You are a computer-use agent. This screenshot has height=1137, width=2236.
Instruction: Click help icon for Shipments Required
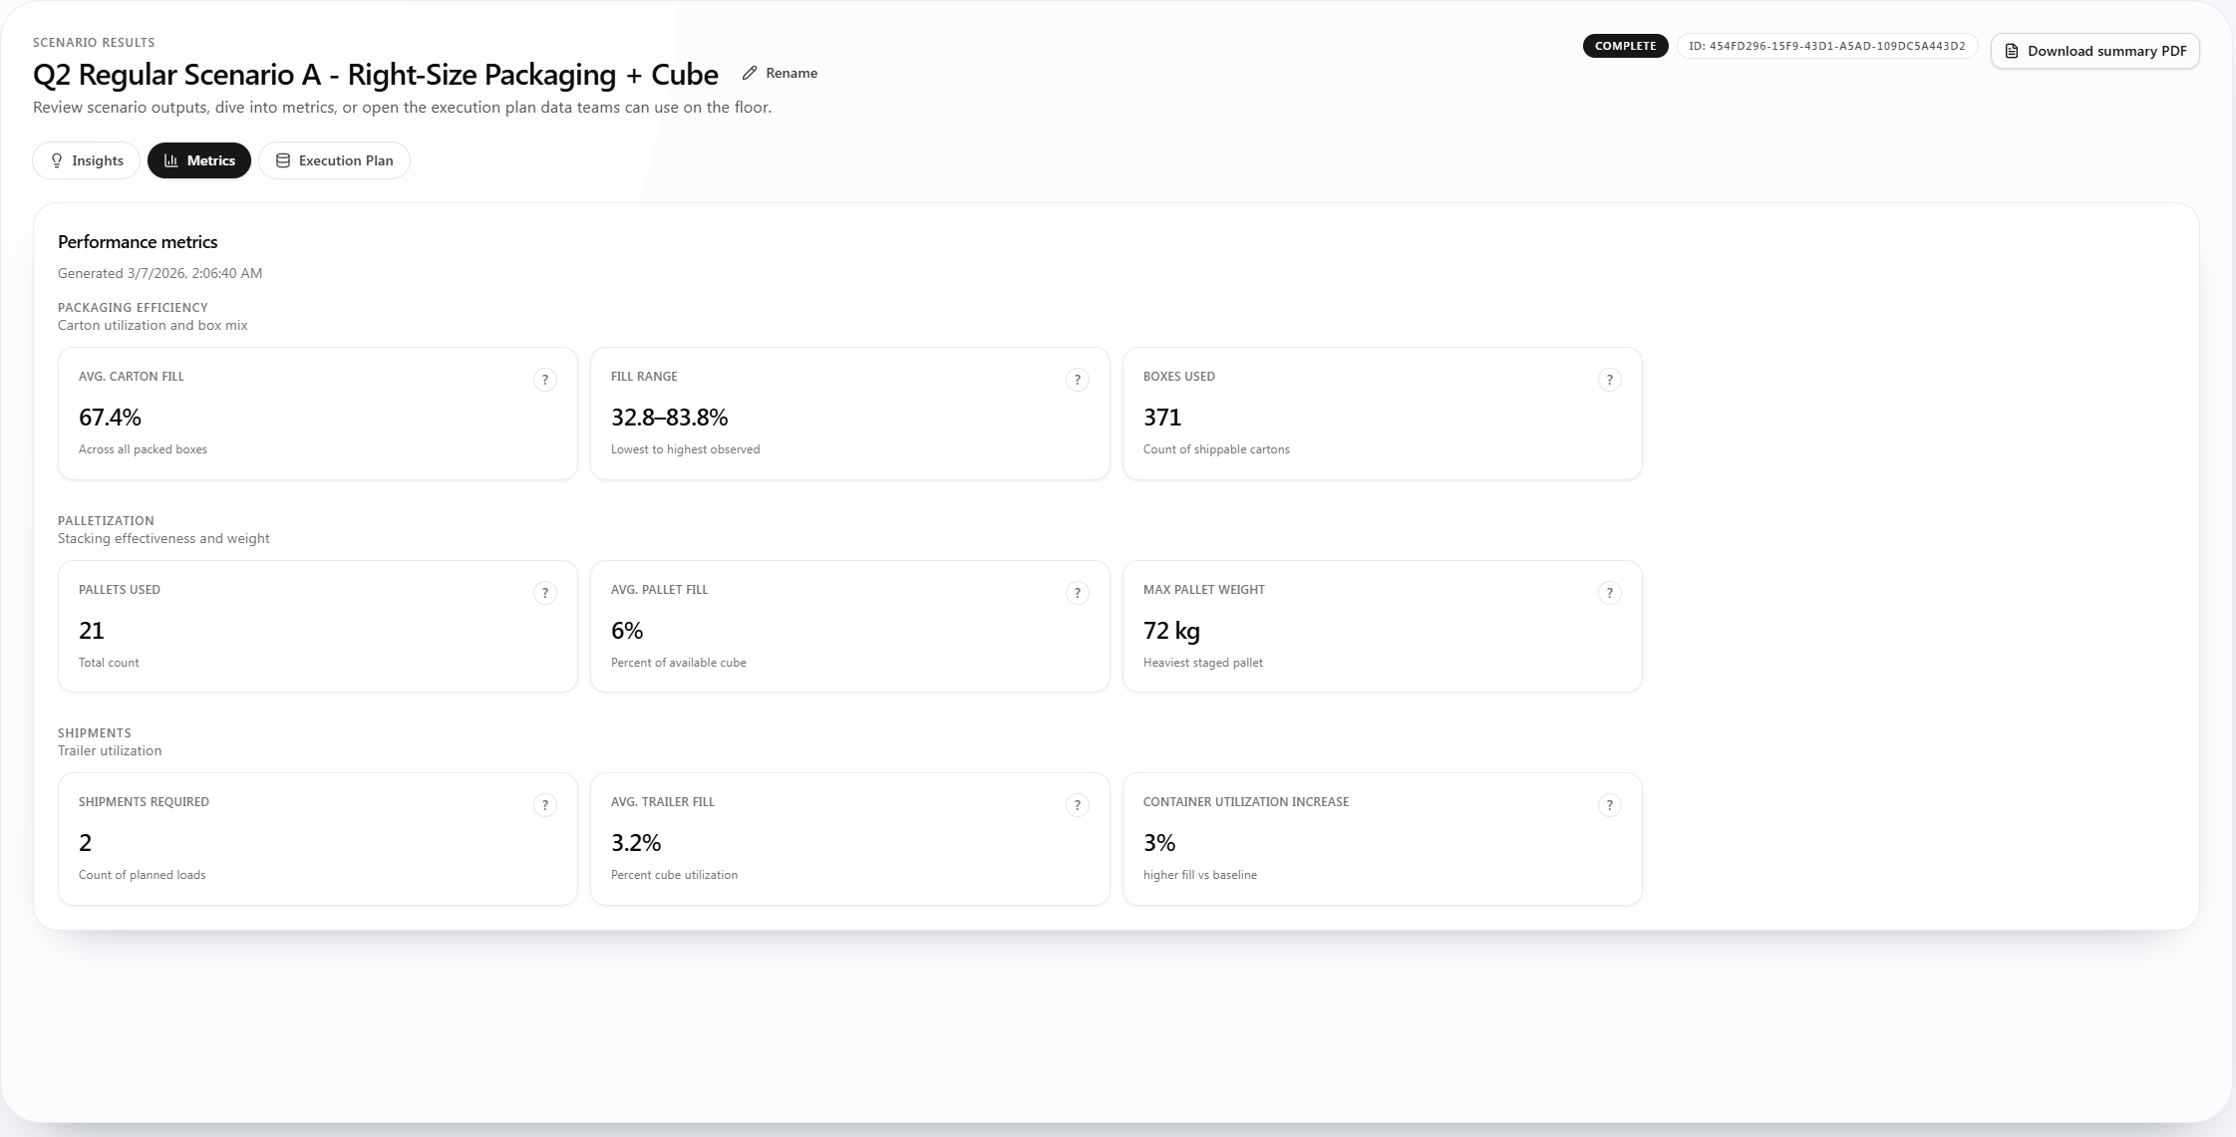point(544,805)
